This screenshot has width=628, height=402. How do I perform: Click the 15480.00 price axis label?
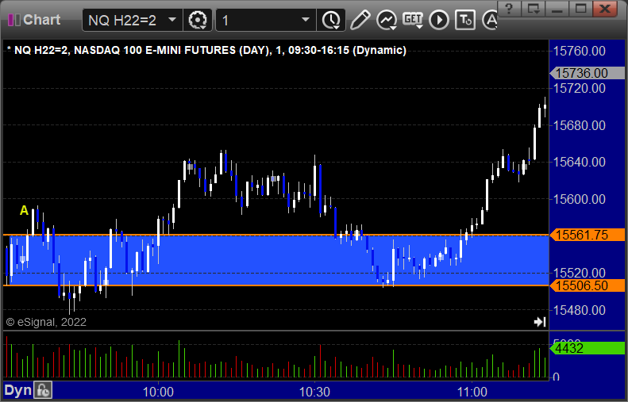click(x=579, y=310)
